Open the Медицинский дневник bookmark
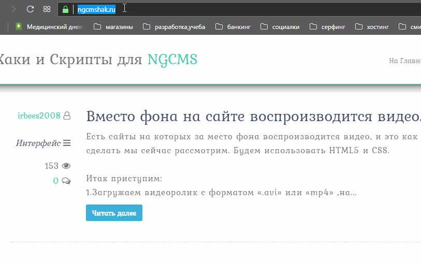 point(50,27)
